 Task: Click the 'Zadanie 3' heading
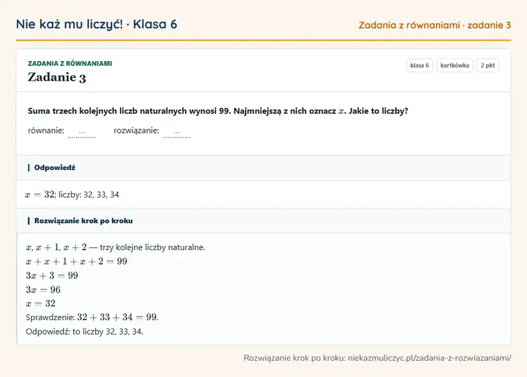pos(57,77)
